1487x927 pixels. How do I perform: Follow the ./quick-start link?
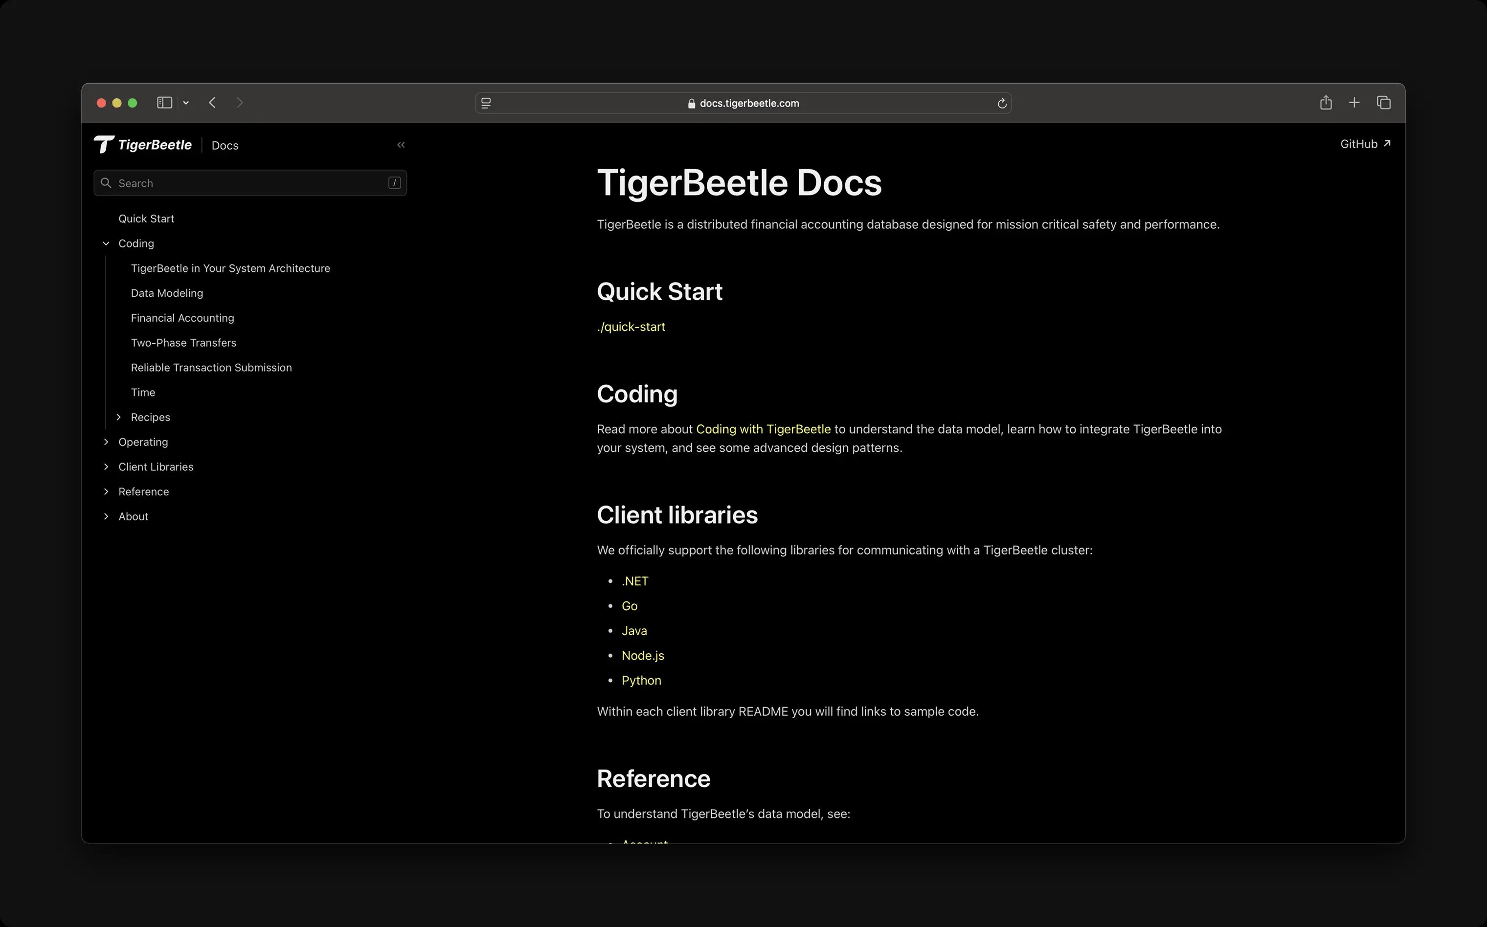[x=631, y=327]
